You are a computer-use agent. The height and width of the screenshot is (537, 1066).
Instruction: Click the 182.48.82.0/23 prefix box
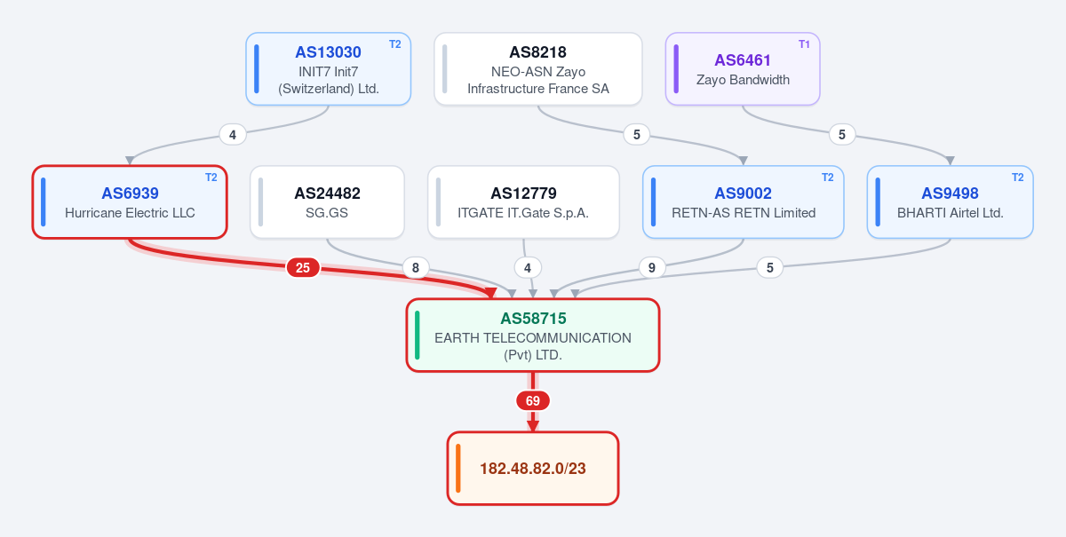(532, 469)
